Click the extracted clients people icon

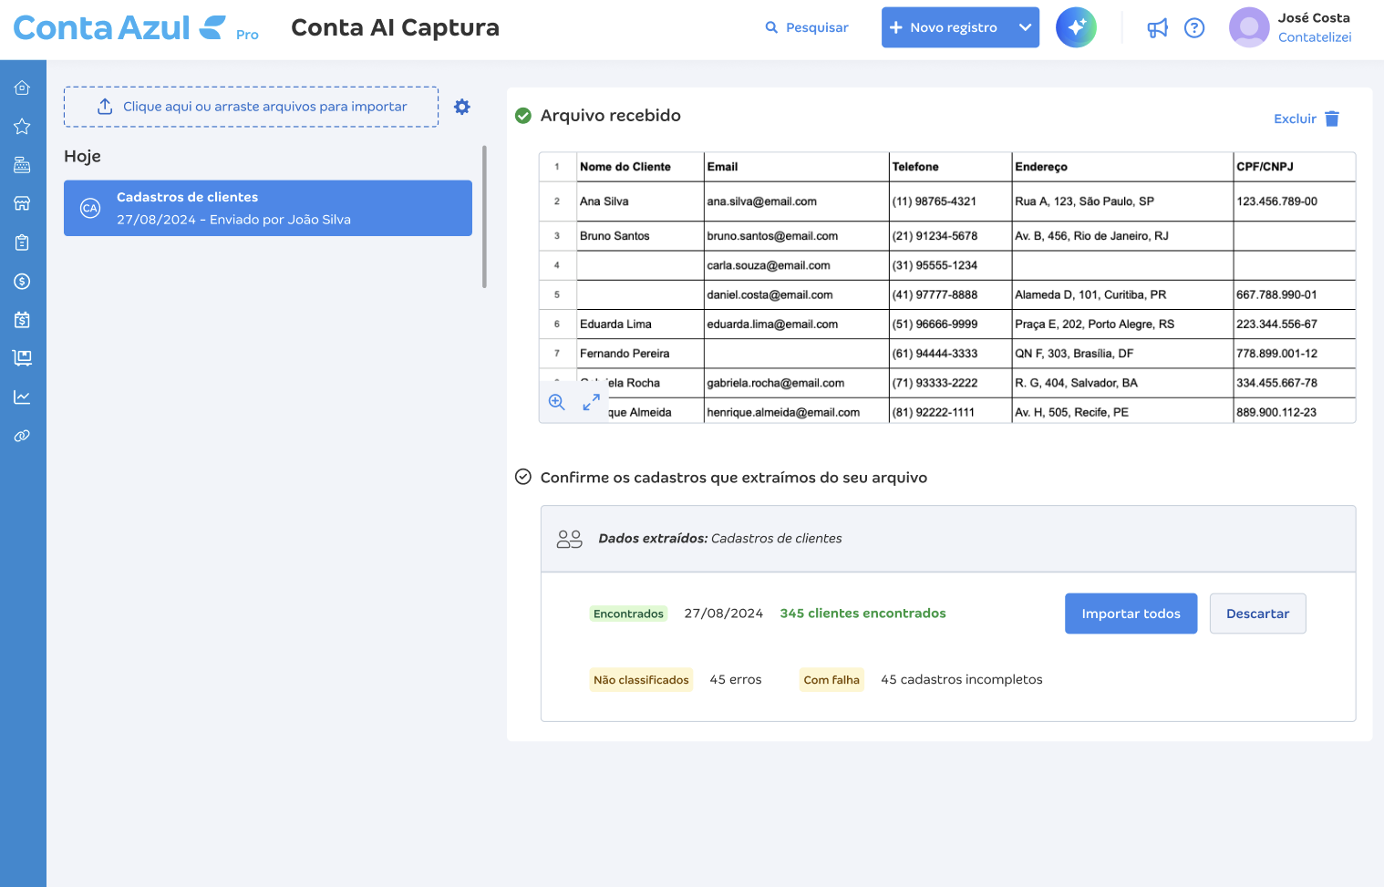pyautogui.click(x=569, y=539)
